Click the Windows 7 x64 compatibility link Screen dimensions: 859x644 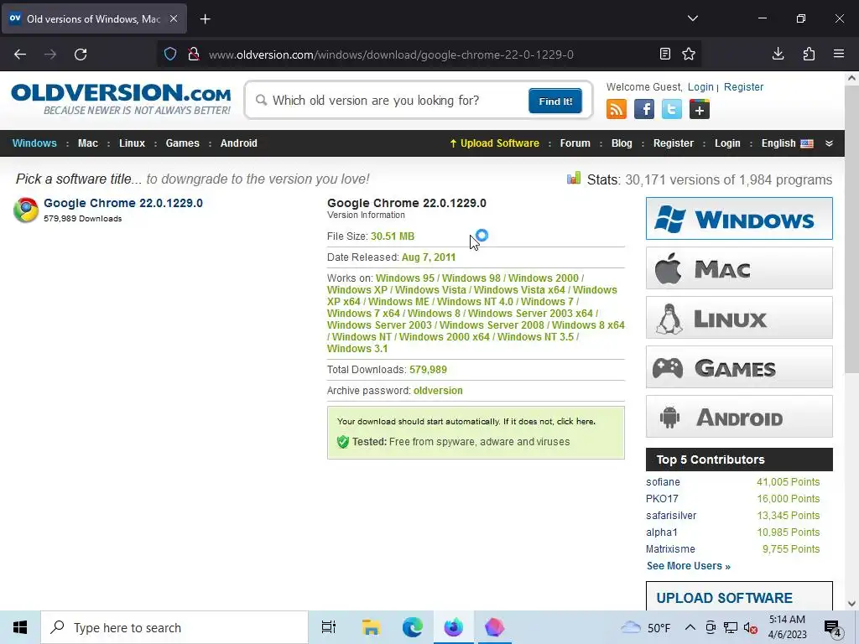pyautogui.click(x=364, y=314)
